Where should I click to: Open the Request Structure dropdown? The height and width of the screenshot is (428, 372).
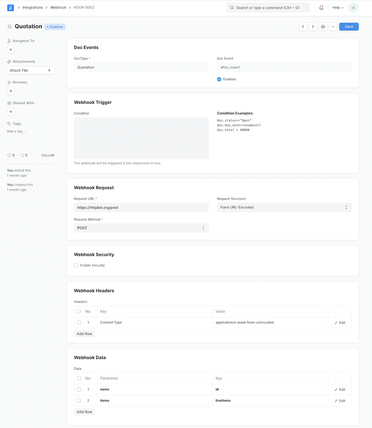coord(284,208)
